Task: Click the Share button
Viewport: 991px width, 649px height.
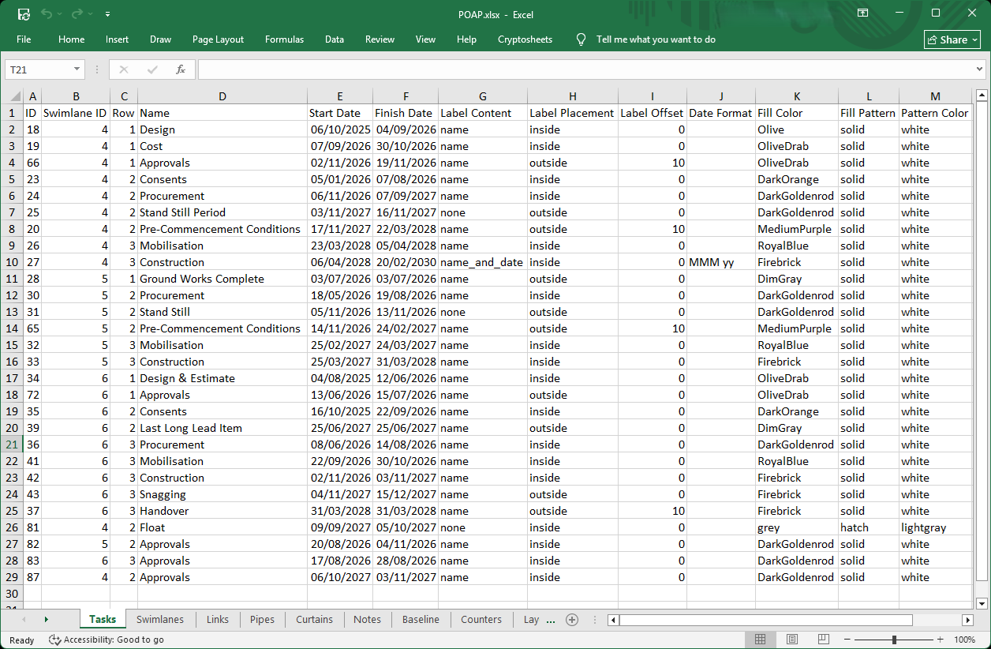Action: point(952,39)
